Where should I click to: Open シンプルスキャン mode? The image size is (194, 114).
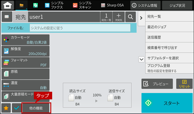82,5
